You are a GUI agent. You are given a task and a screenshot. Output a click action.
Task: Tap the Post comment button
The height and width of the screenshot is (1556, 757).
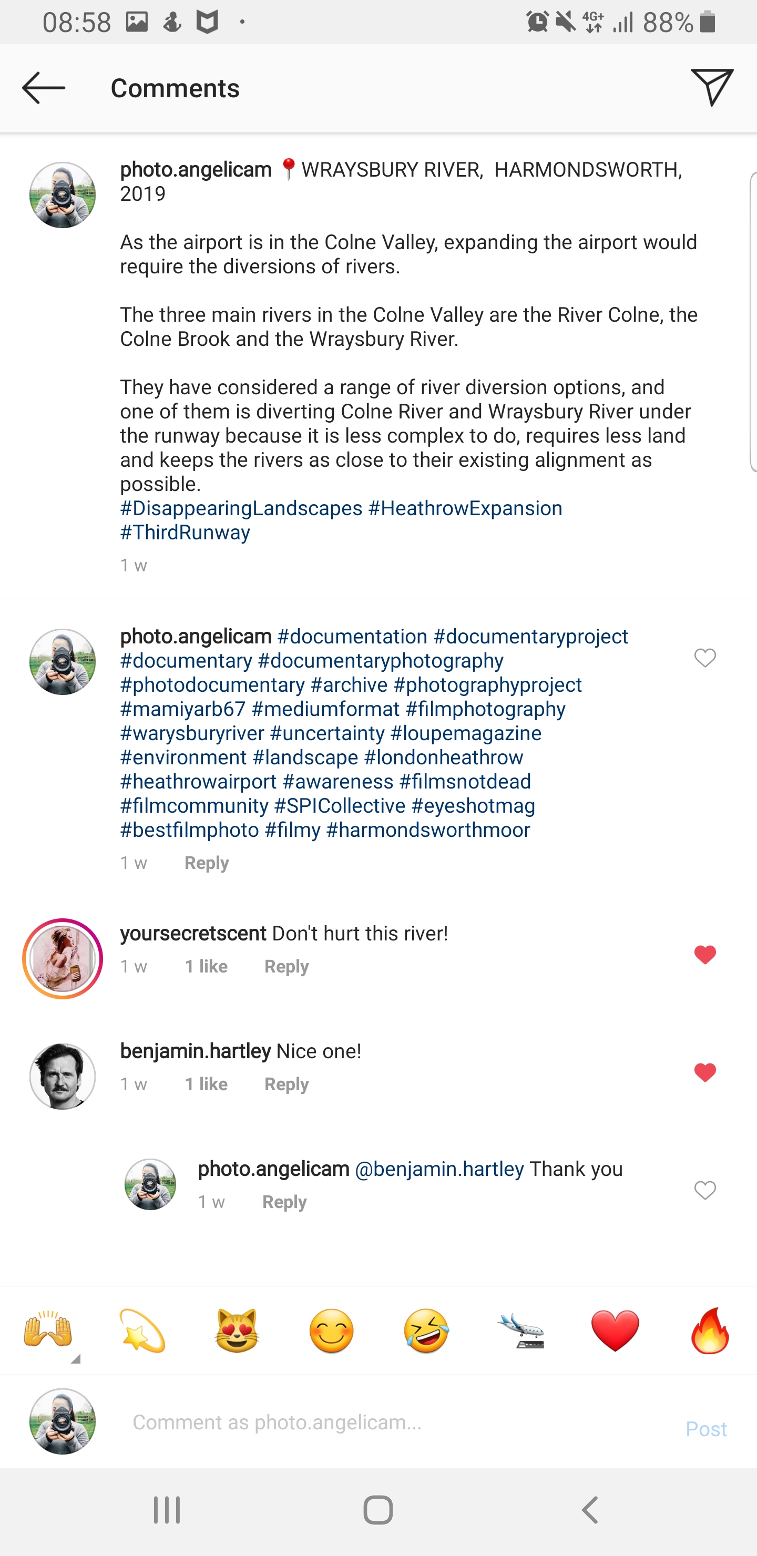click(705, 1429)
